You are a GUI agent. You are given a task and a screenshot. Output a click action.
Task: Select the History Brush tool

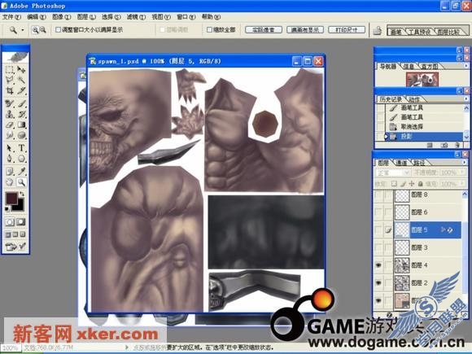[x=21, y=115]
